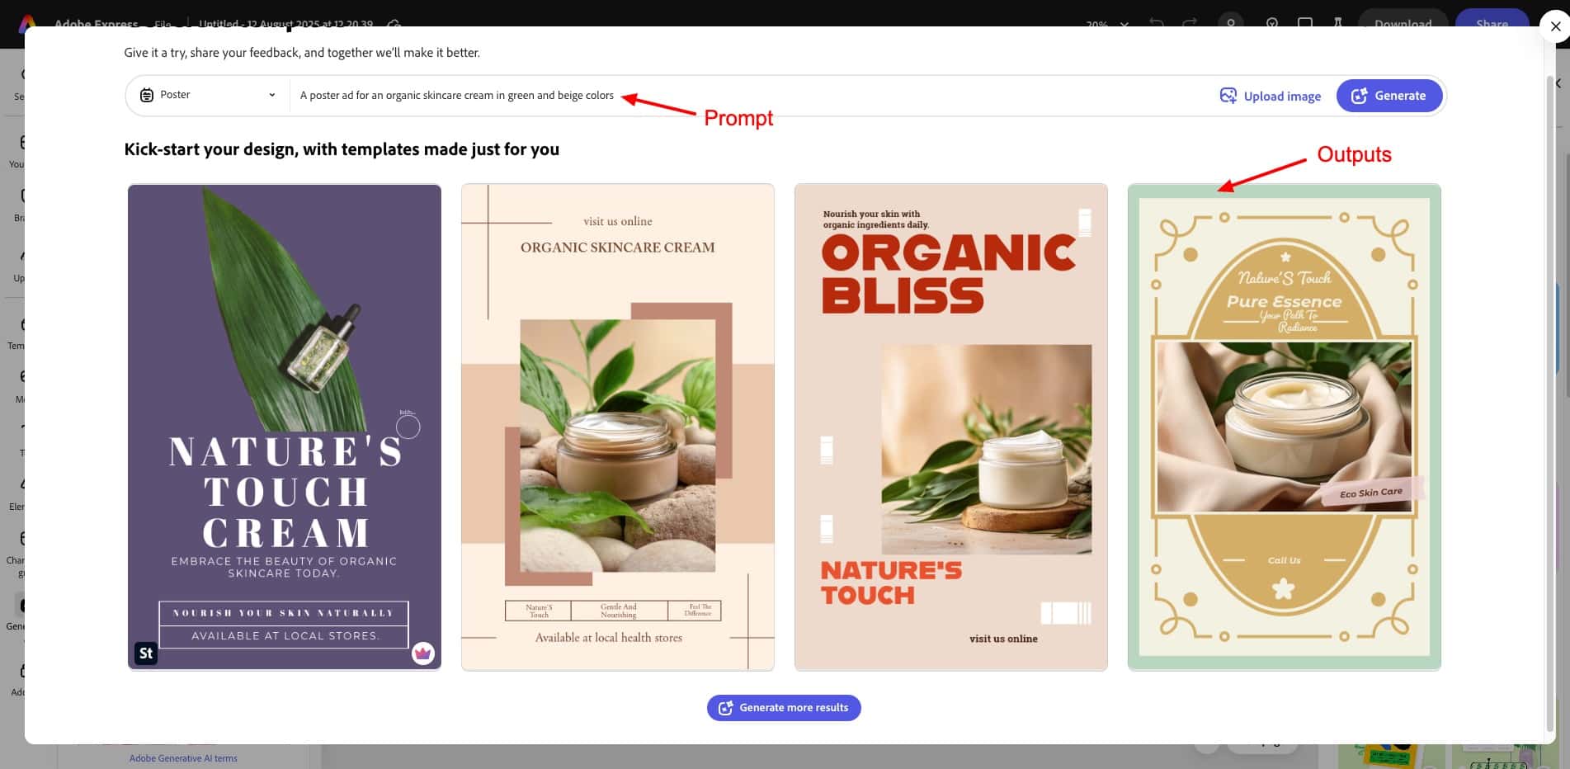The height and width of the screenshot is (769, 1570).
Task: Click the Upload image button
Action: click(x=1271, y=96)
